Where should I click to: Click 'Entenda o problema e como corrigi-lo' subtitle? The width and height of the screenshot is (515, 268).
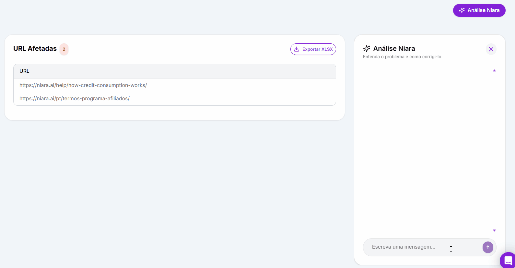pos(402,57)
